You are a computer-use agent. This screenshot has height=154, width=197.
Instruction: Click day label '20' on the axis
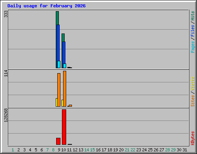[x=121, y=150]
